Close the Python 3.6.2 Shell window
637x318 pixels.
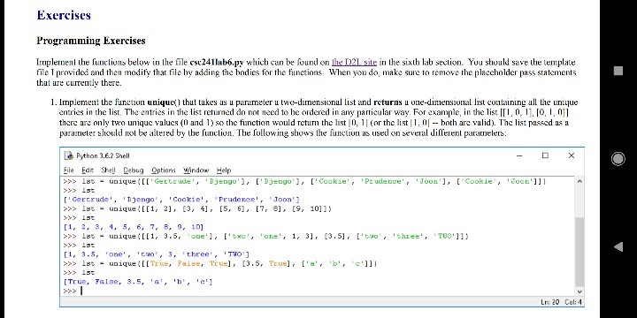[x=572, y=155]
